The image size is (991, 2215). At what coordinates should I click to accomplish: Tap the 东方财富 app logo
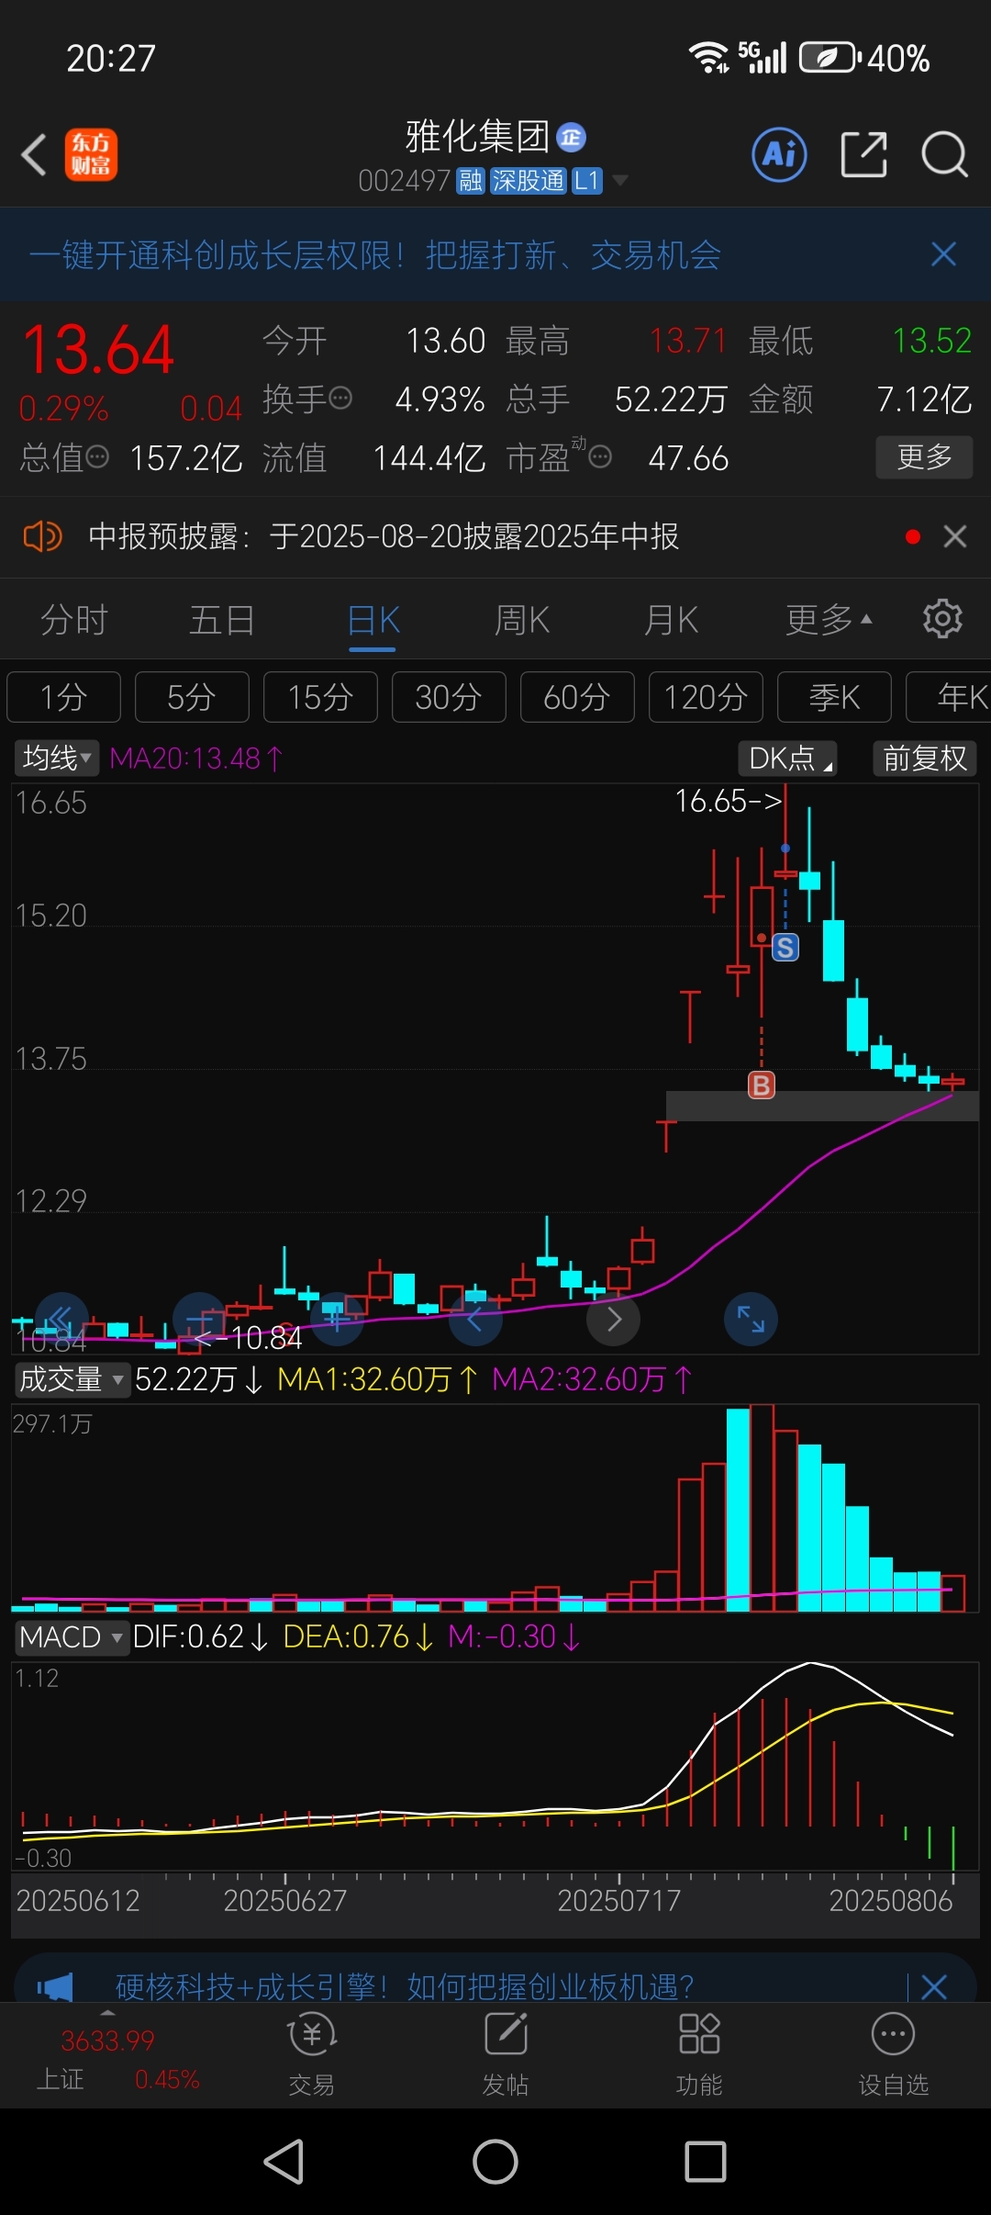(x=91, y=154)
